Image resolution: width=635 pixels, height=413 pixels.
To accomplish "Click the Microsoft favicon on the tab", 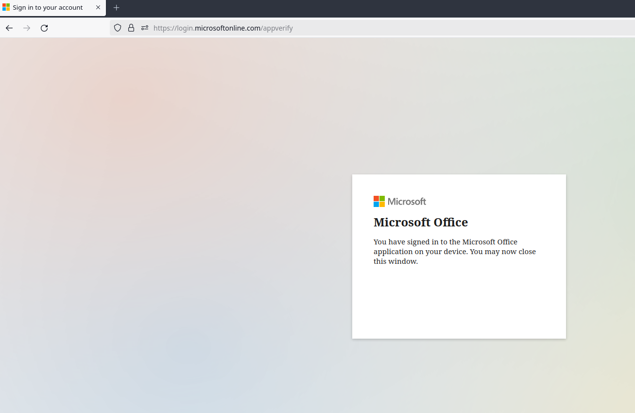I will point(7,7).
